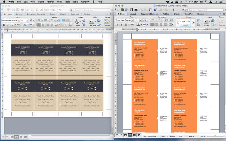
Task: Expand font size dropdown in left window
Action: 27,20
